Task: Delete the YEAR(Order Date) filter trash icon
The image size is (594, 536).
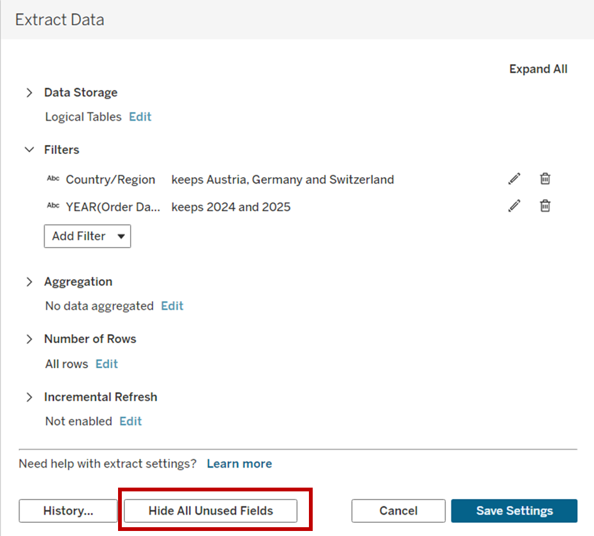Action: tap(545, 206)
